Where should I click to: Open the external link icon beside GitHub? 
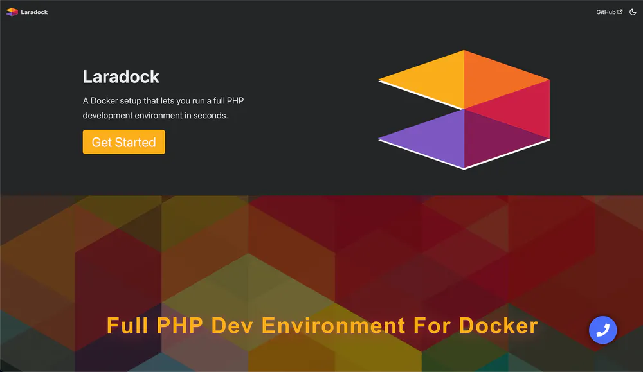619,11
